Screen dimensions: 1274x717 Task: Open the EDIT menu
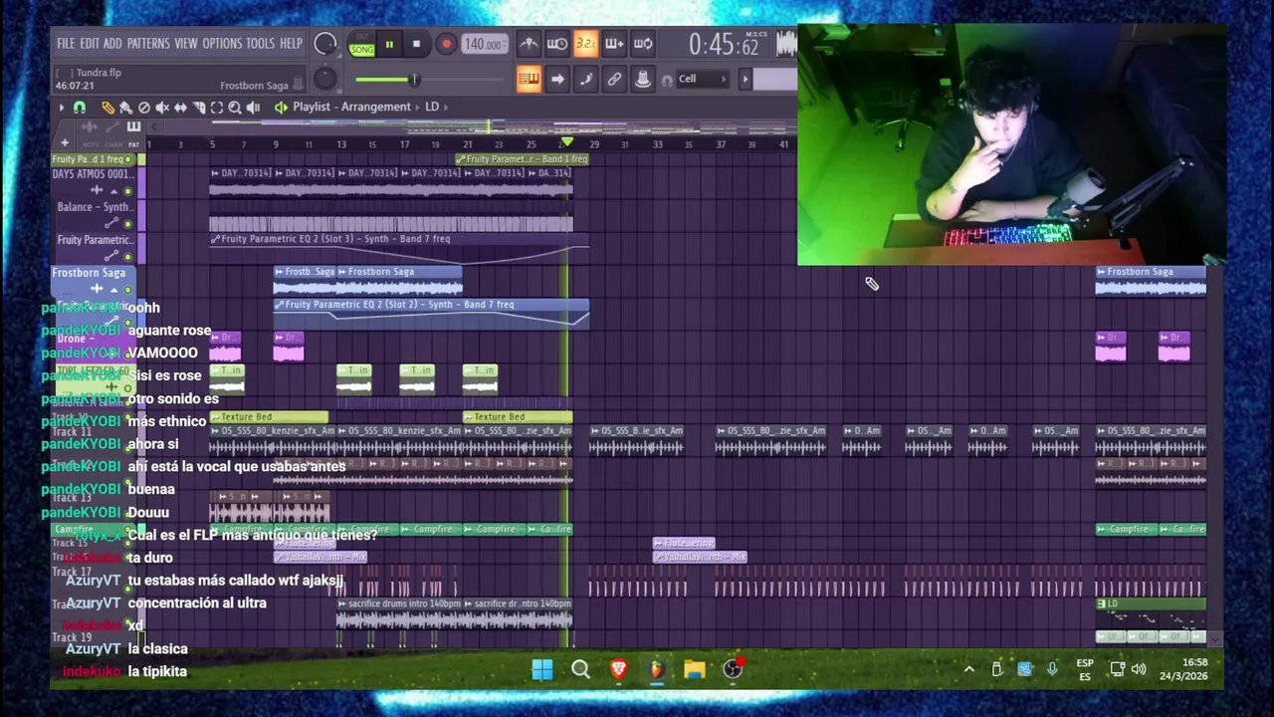pos(90,44)
